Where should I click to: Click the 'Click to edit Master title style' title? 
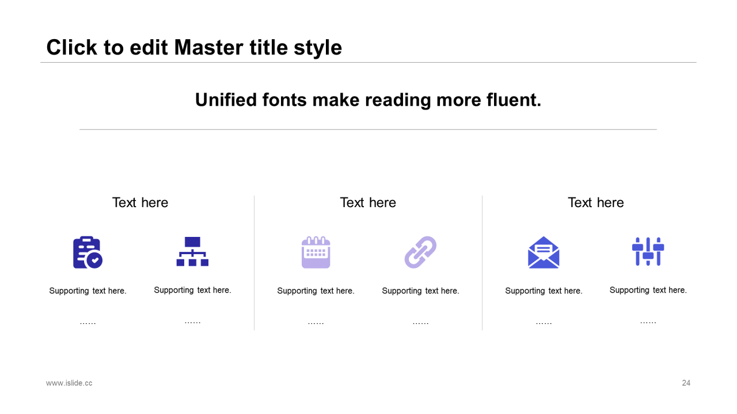pyautogui.click(x=194, y=47)
